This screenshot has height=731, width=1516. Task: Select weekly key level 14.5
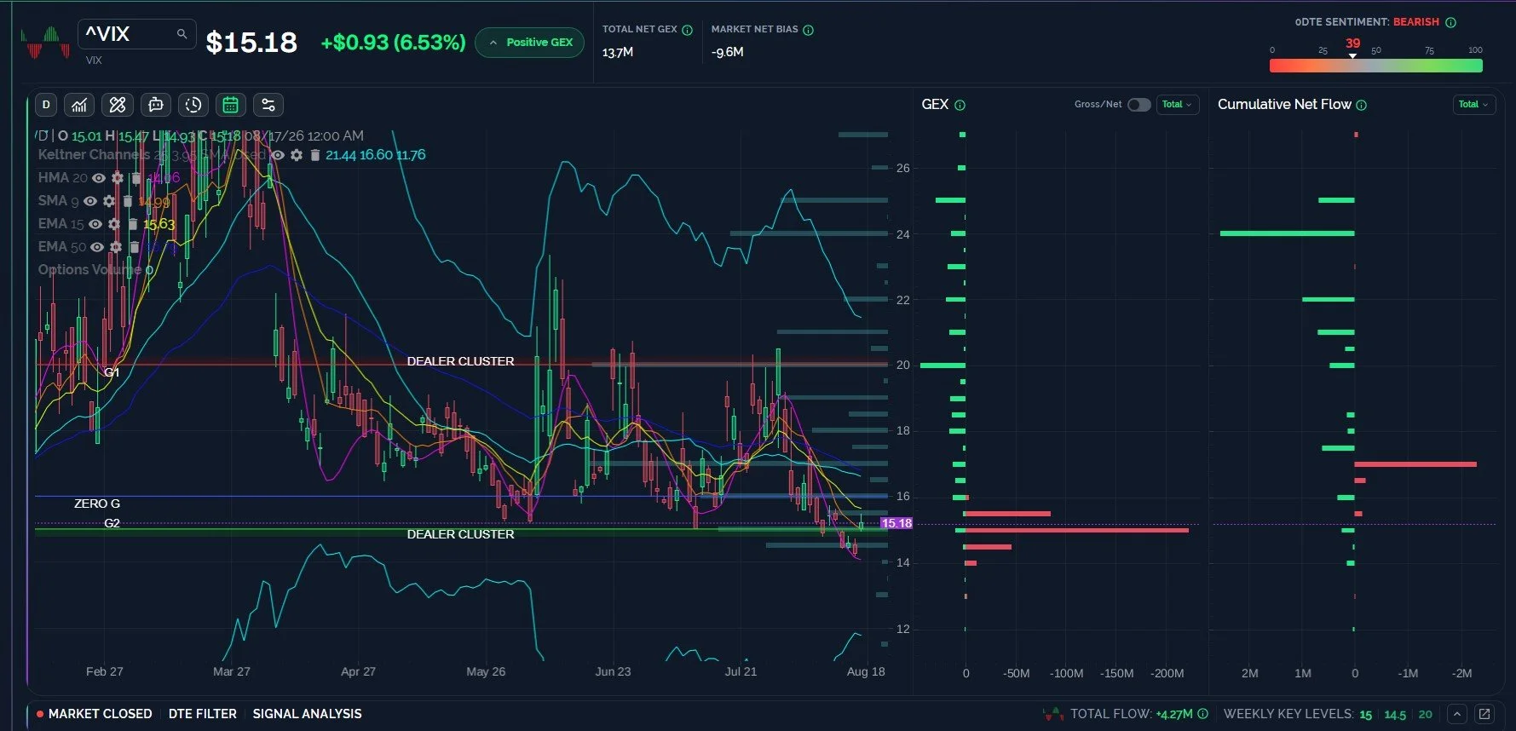coord(1395,715)
